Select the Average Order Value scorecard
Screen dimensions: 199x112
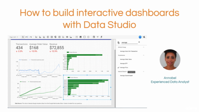(38, 48)
